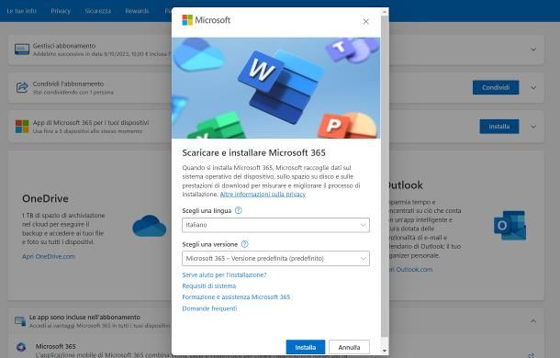Click Scaricare e installare Microsoft 365 heading
Image resolution: width=560 pixels, height=358 pixels.
coord(253,153)
